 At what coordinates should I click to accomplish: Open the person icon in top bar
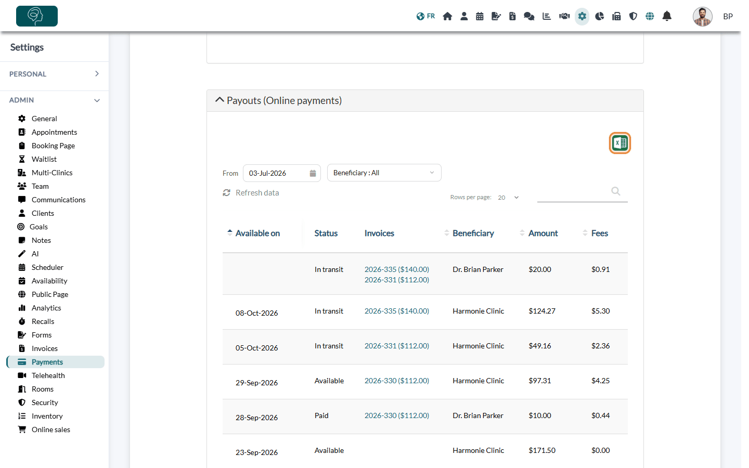(x=464, y=16)
